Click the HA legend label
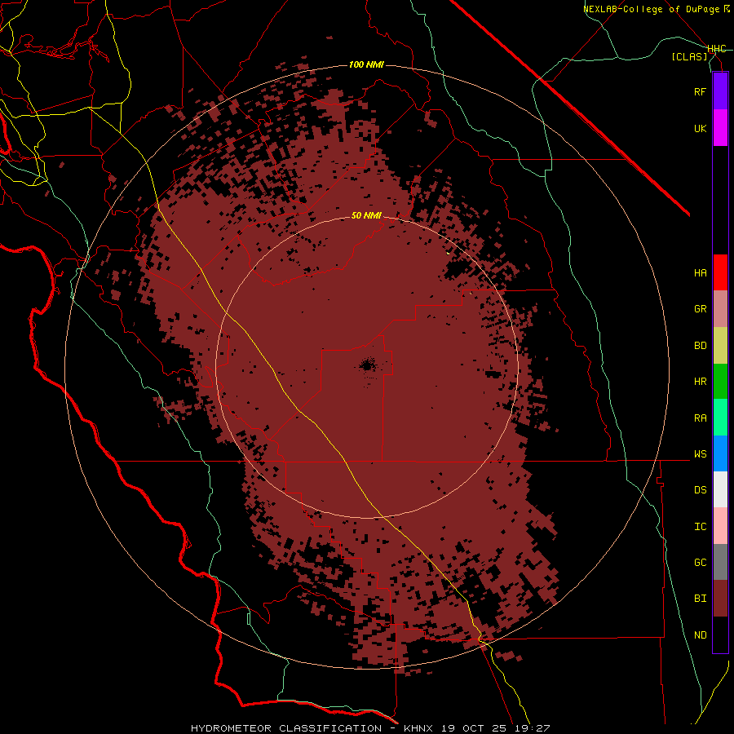 tap(700, 273)
